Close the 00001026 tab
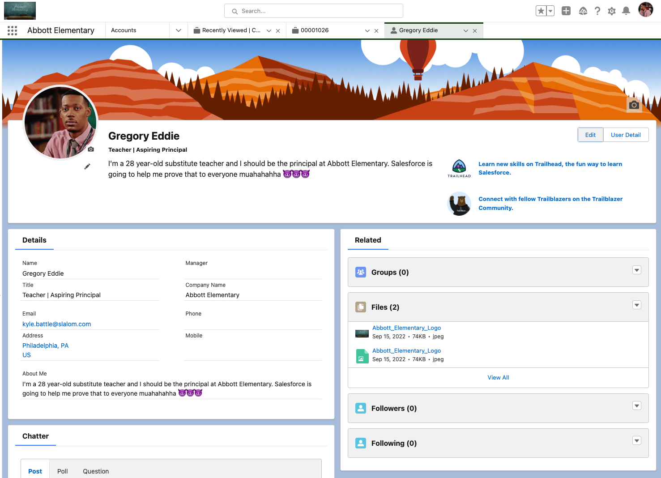The image size is (661, 478). 376,31
